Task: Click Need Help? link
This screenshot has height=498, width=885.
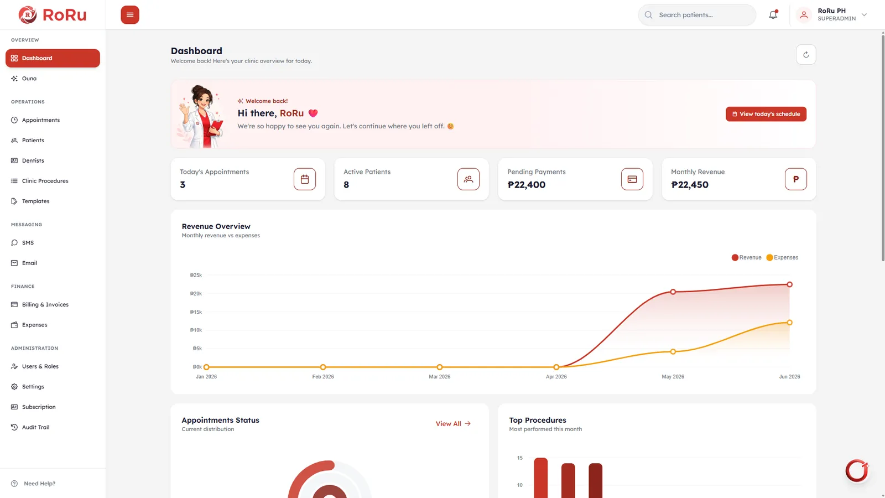Action: click(34, 484)
